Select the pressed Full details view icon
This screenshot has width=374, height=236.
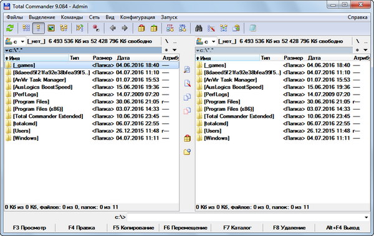pyautogui.click(x=39, y=28)
